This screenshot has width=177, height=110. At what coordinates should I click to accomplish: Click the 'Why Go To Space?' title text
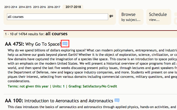(x=43, y=44)
